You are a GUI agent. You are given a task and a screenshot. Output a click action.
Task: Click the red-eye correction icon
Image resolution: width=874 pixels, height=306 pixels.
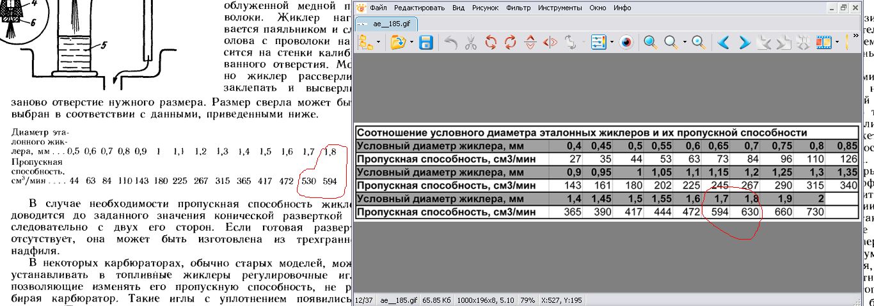coord(626,43)
